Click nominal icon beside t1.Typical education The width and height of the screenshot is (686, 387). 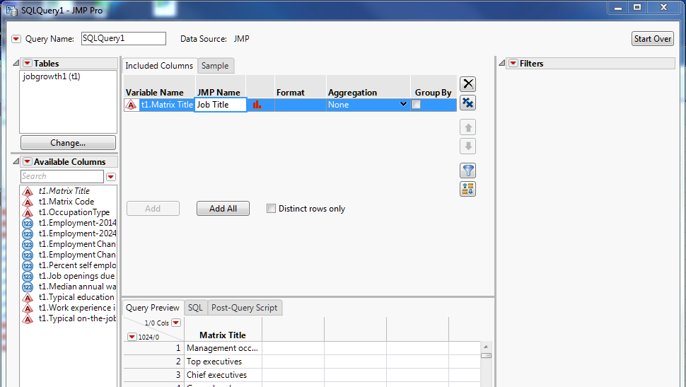[x=28, y=298]
